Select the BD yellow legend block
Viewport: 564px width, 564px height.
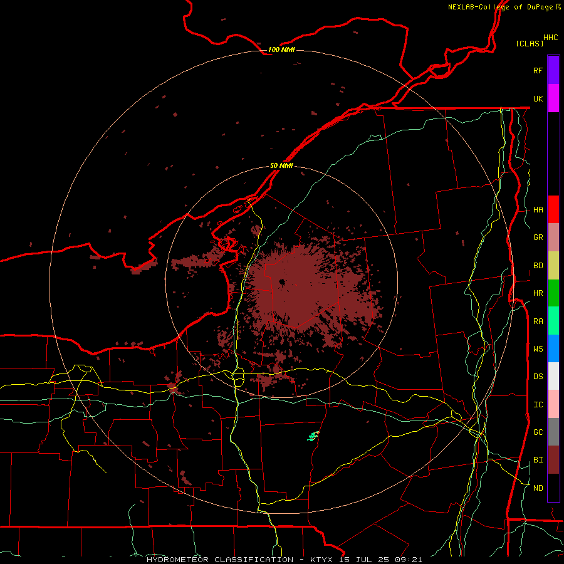[x=553, y=266]
